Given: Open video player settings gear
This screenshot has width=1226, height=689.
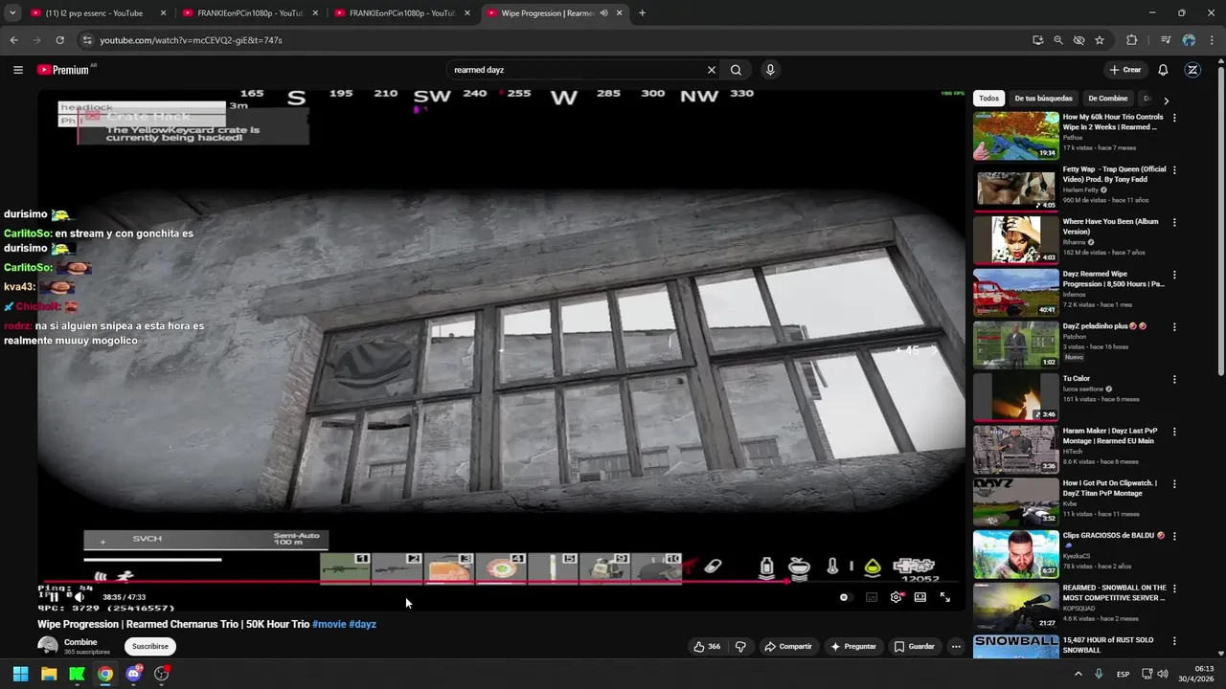Looking at the screenshot, I should click(x=897, y=597).
